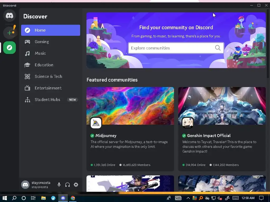Open Windows taskbar search

pos(14,198)
